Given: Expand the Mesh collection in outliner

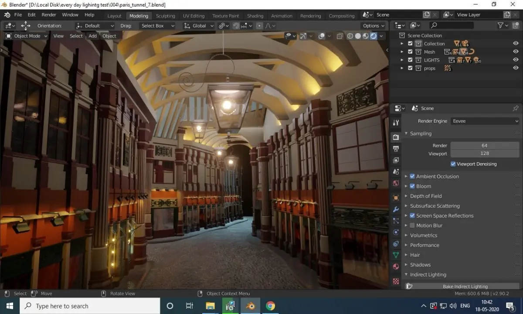Looking at the screenshot, I should [x=402, y=52].
